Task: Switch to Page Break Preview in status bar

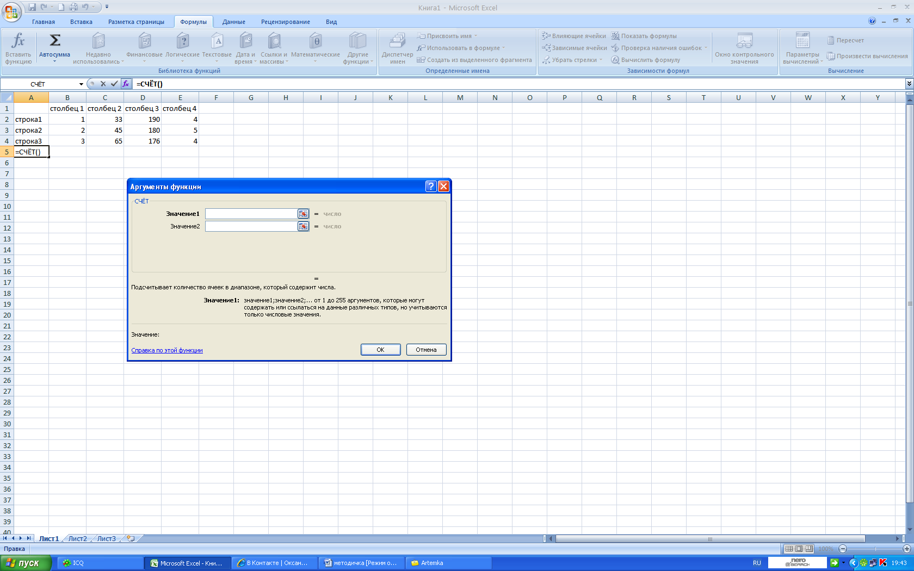Action: point(810,549)
